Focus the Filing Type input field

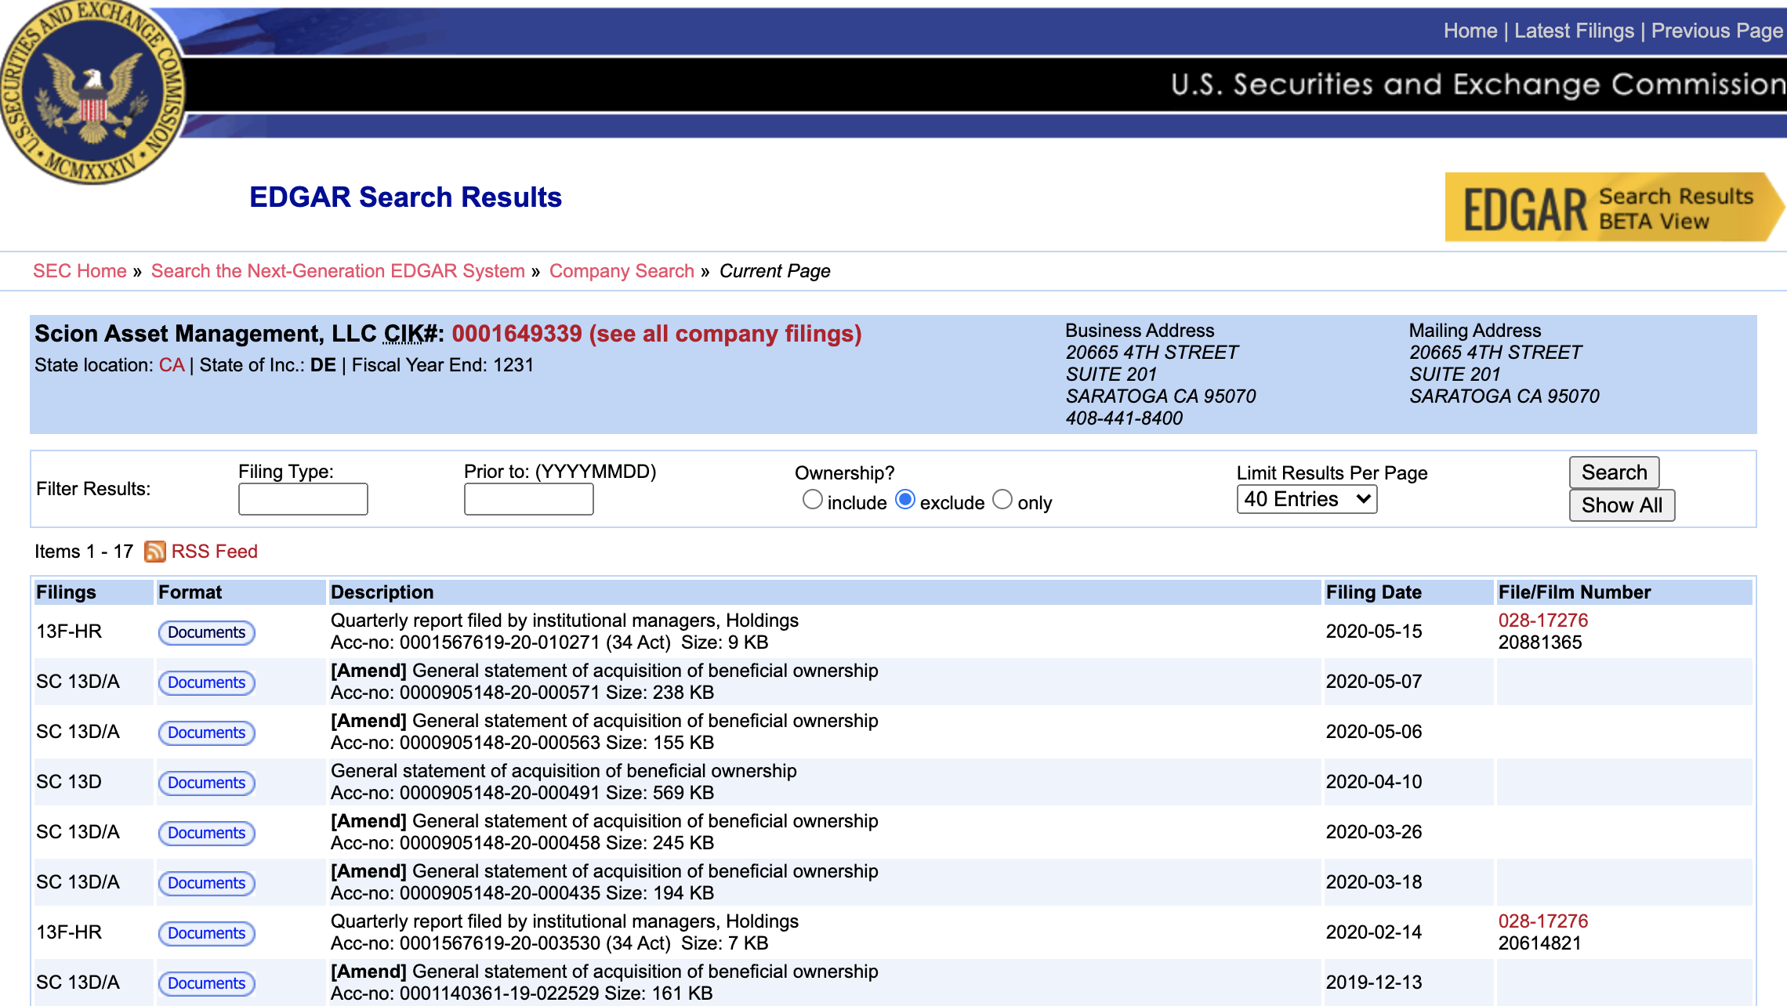(x=303, y=499)
